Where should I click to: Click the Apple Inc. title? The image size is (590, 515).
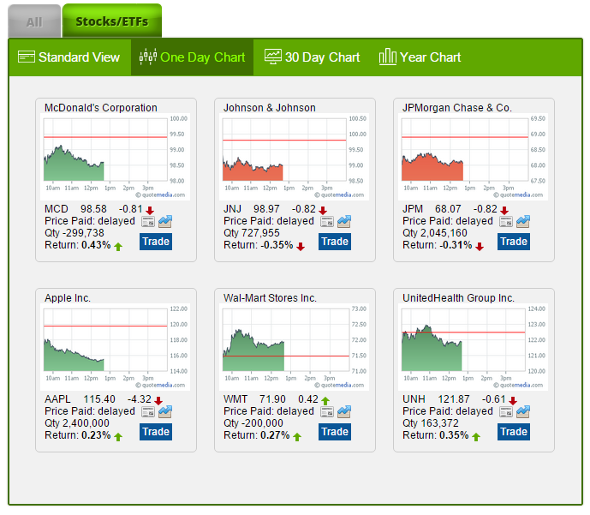pos(68,298)
